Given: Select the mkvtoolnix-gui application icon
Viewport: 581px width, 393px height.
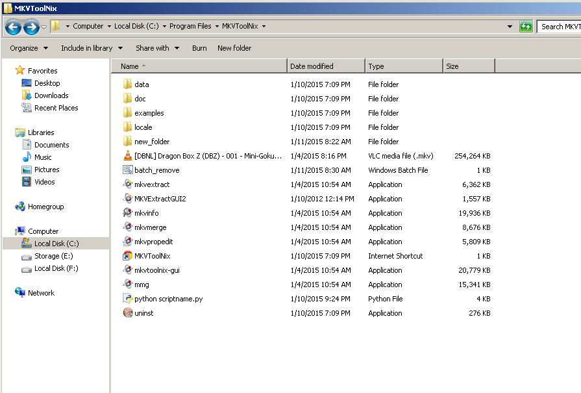Looking at the screenshot, I should [127, 270].
